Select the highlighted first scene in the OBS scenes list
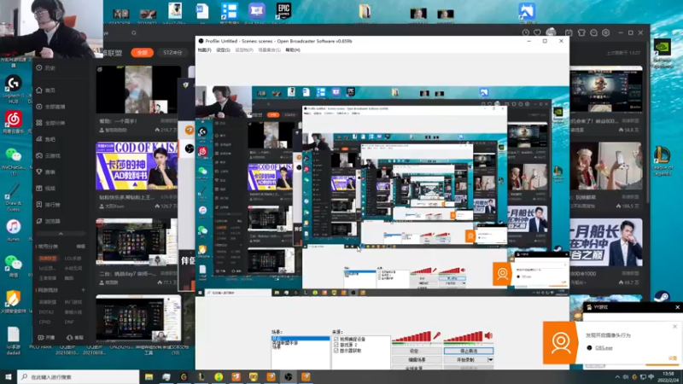 point(301,338)
